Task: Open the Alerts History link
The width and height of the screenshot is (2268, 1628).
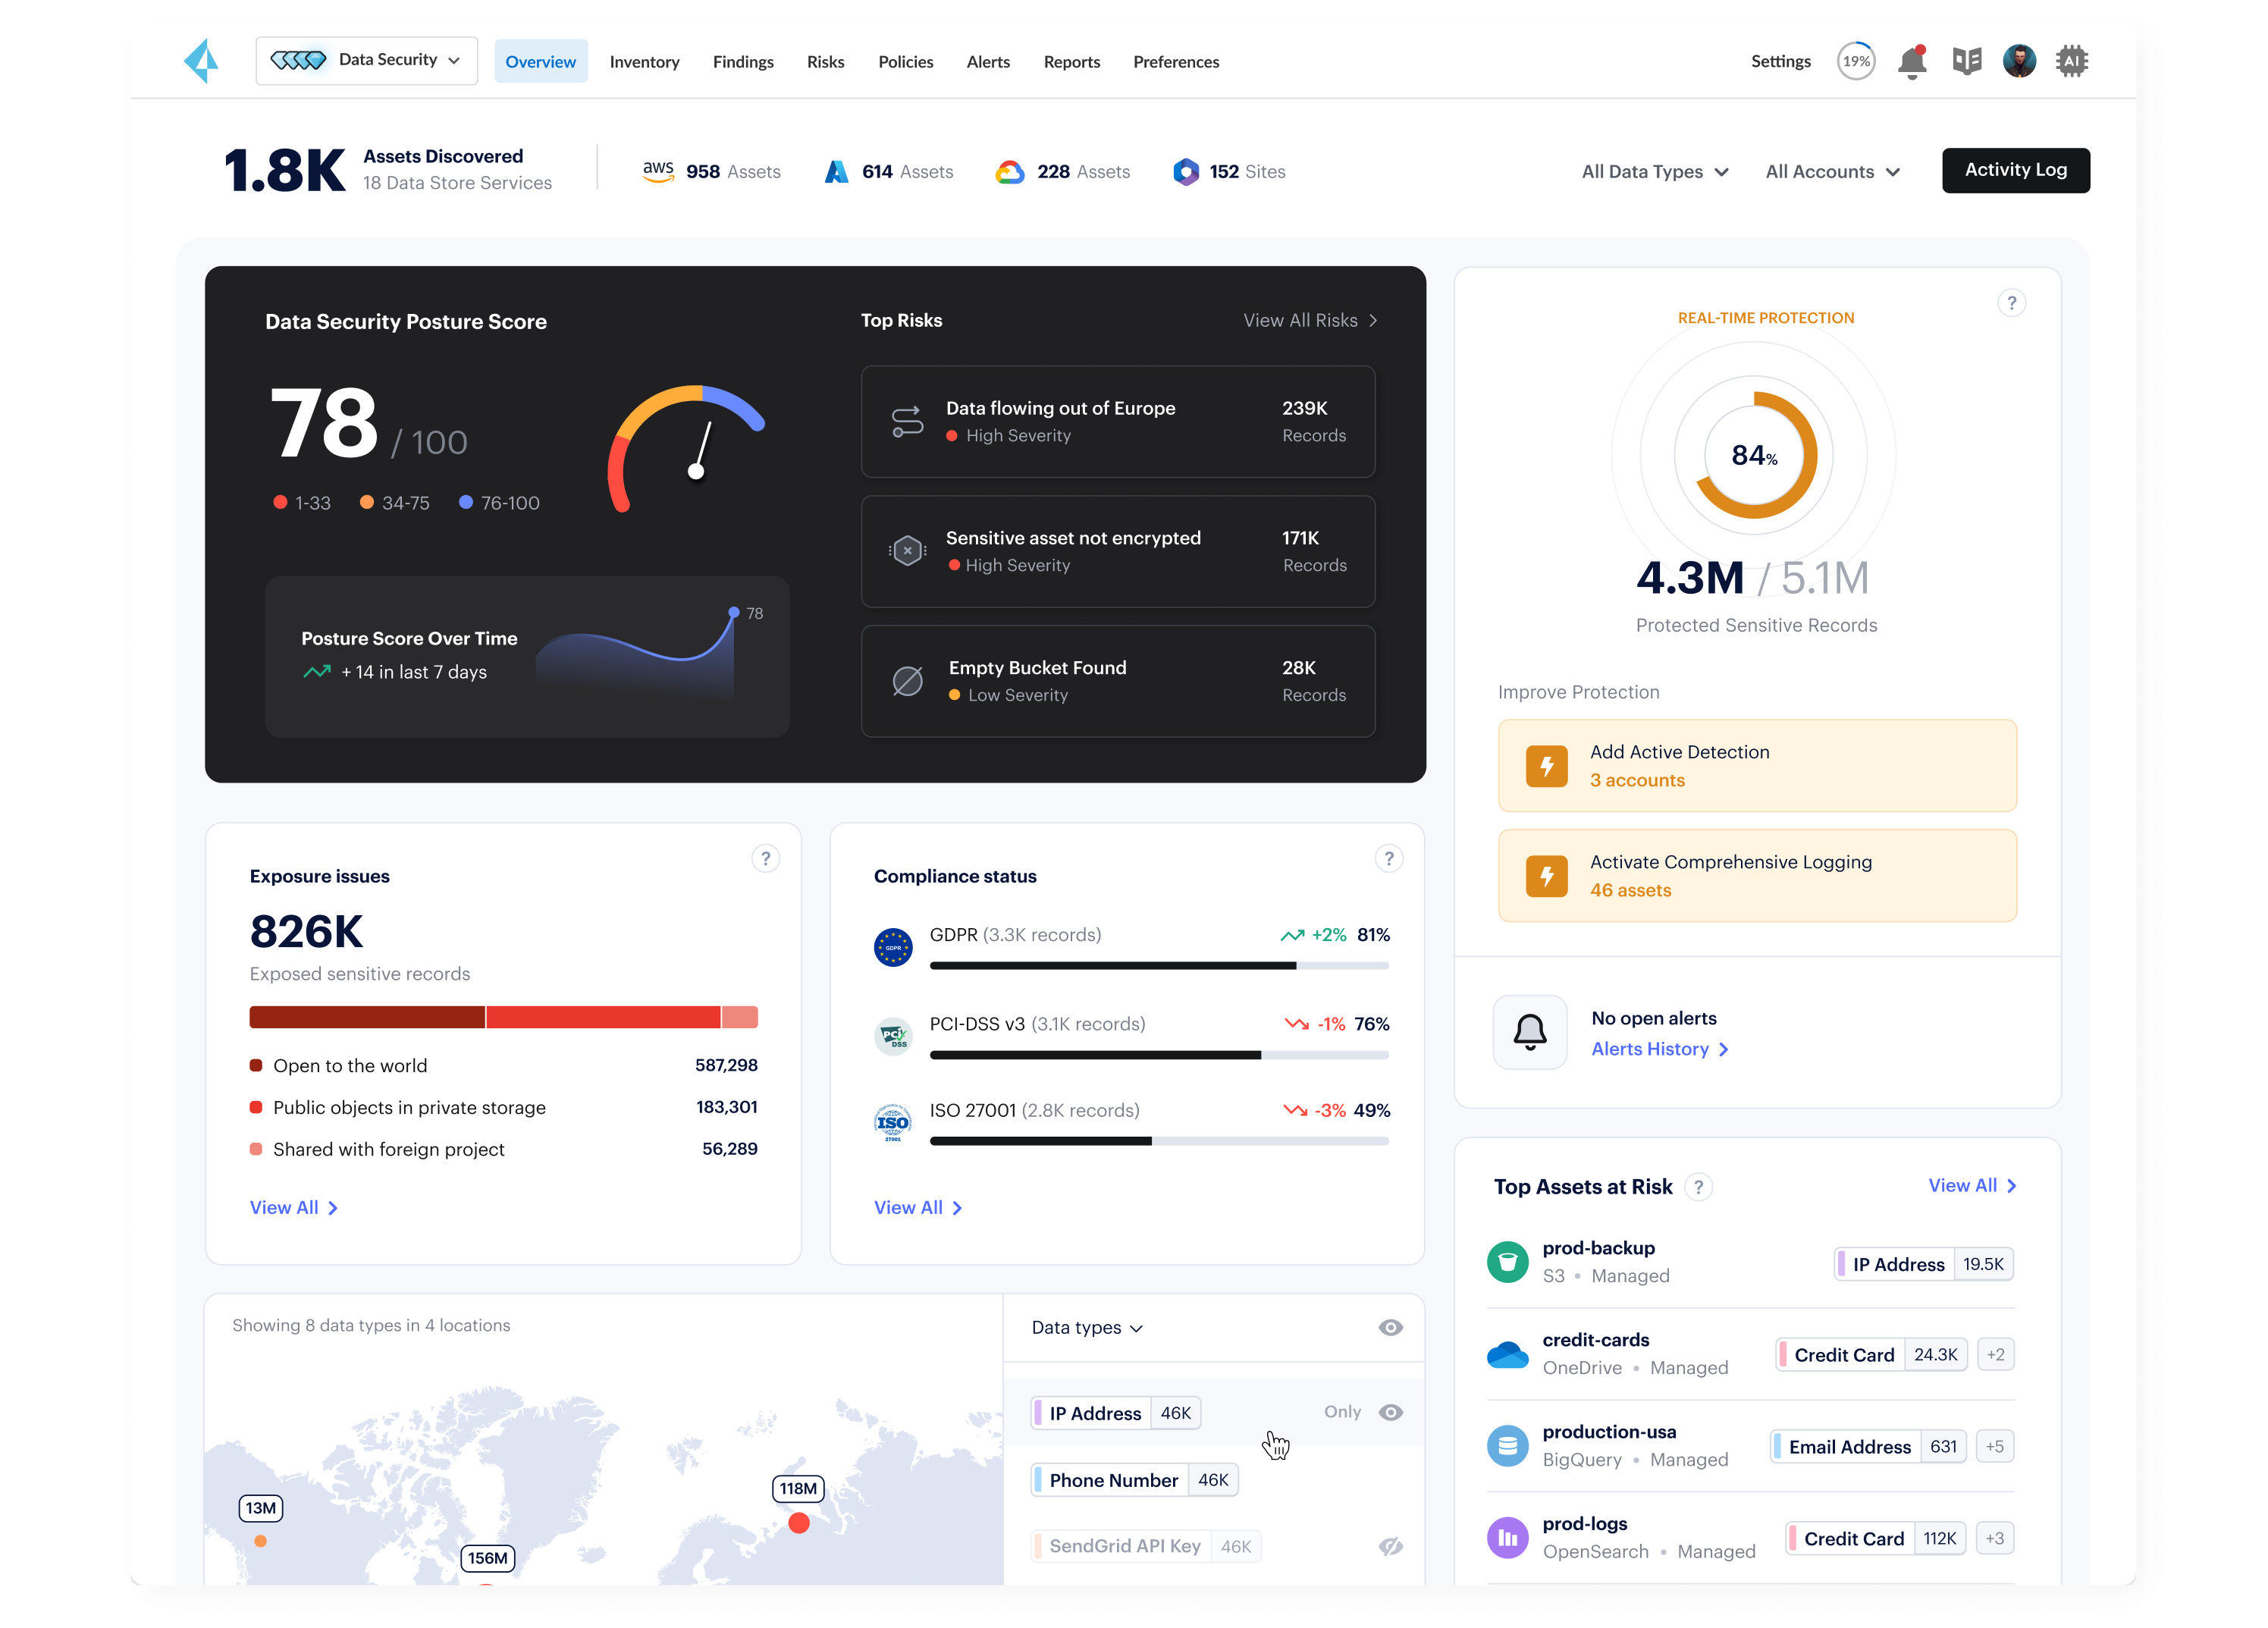Action: point(1658,1049)
